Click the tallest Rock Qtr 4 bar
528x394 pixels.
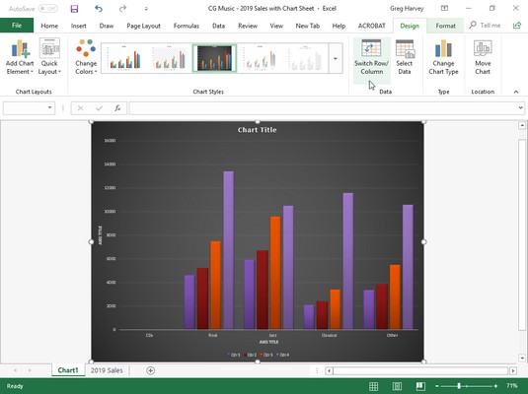pyautogui.click(x=228, y=250)
